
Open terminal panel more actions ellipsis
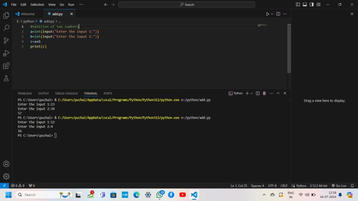271,93
